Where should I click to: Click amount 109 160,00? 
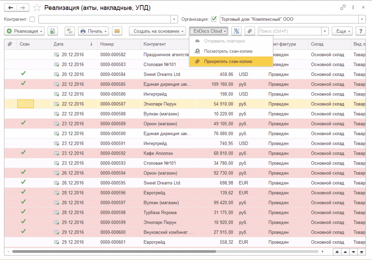pos(222,85)
